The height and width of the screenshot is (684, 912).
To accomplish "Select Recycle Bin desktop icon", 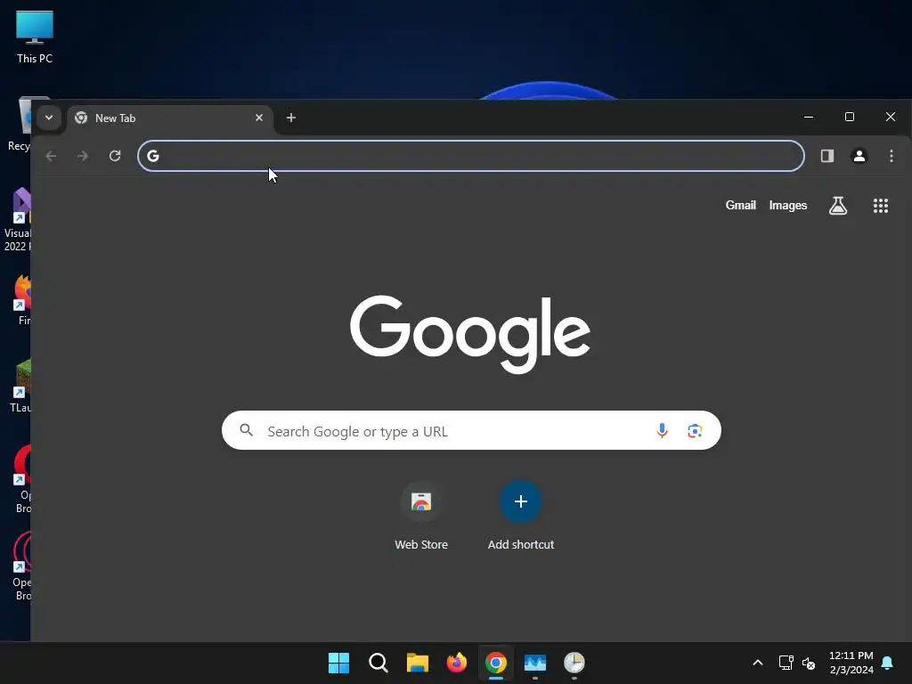I will [20, 125].
